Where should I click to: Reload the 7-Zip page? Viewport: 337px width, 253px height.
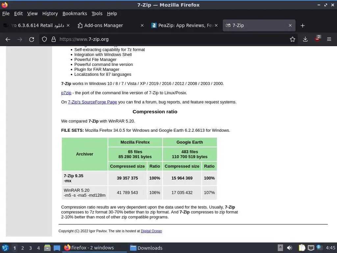[32, 40]
